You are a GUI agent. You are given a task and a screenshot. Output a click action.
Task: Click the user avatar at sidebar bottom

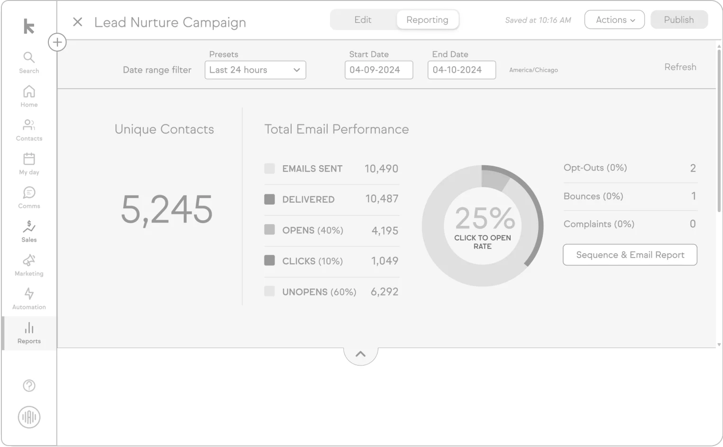point(29,417)
